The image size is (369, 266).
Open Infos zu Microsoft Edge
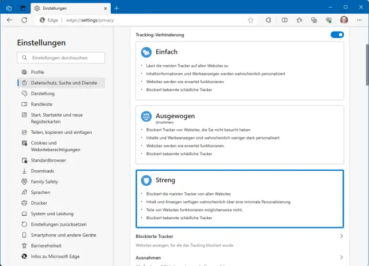coord(55,256)
